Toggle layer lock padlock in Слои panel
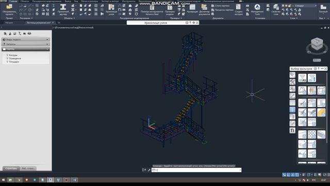The image size is (330, 186). tap(289, 6)
